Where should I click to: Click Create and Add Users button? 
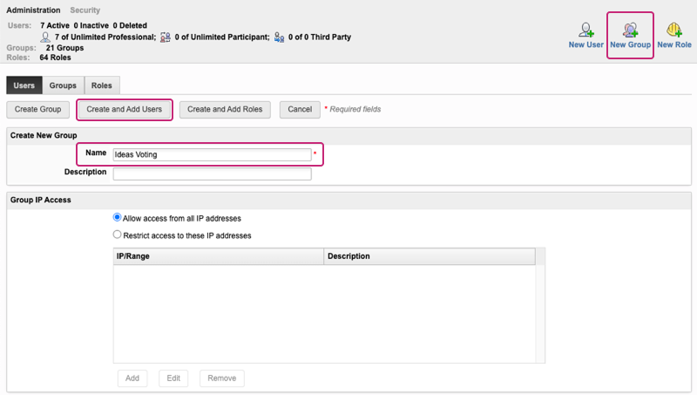coord(125,109)
